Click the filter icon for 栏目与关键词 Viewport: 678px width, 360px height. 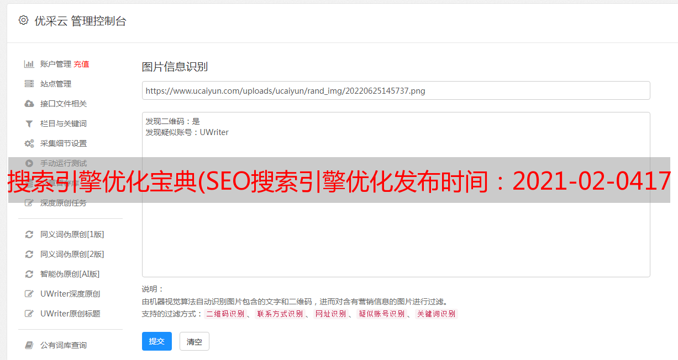(29, 123)
